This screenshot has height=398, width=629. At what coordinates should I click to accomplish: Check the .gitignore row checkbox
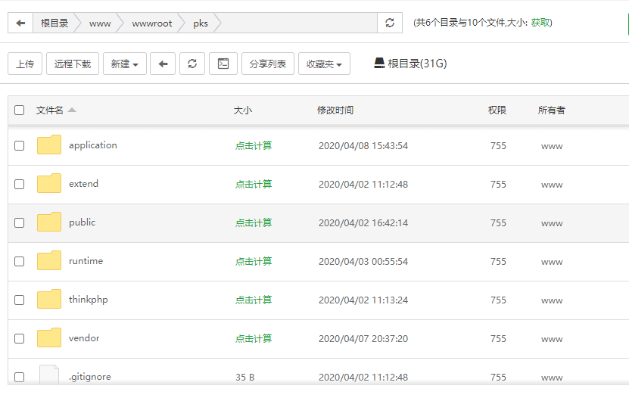tap(19, 377)
